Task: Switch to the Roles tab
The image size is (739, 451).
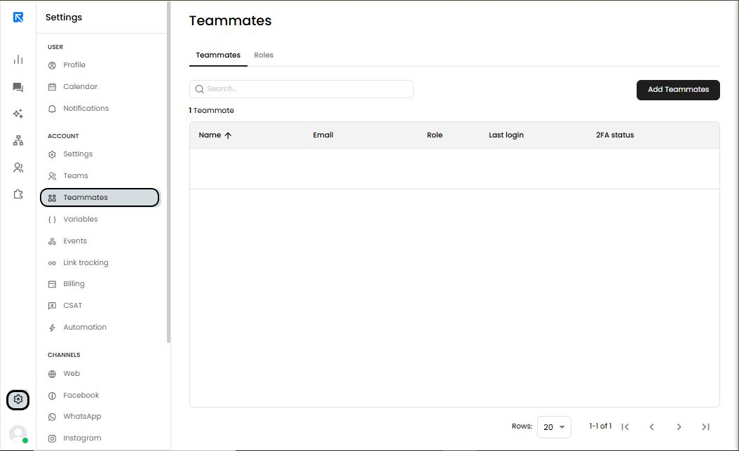Action: tap(264, 55)
